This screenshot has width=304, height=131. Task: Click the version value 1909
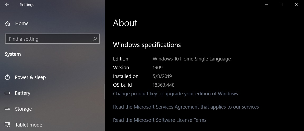[157, 68]
